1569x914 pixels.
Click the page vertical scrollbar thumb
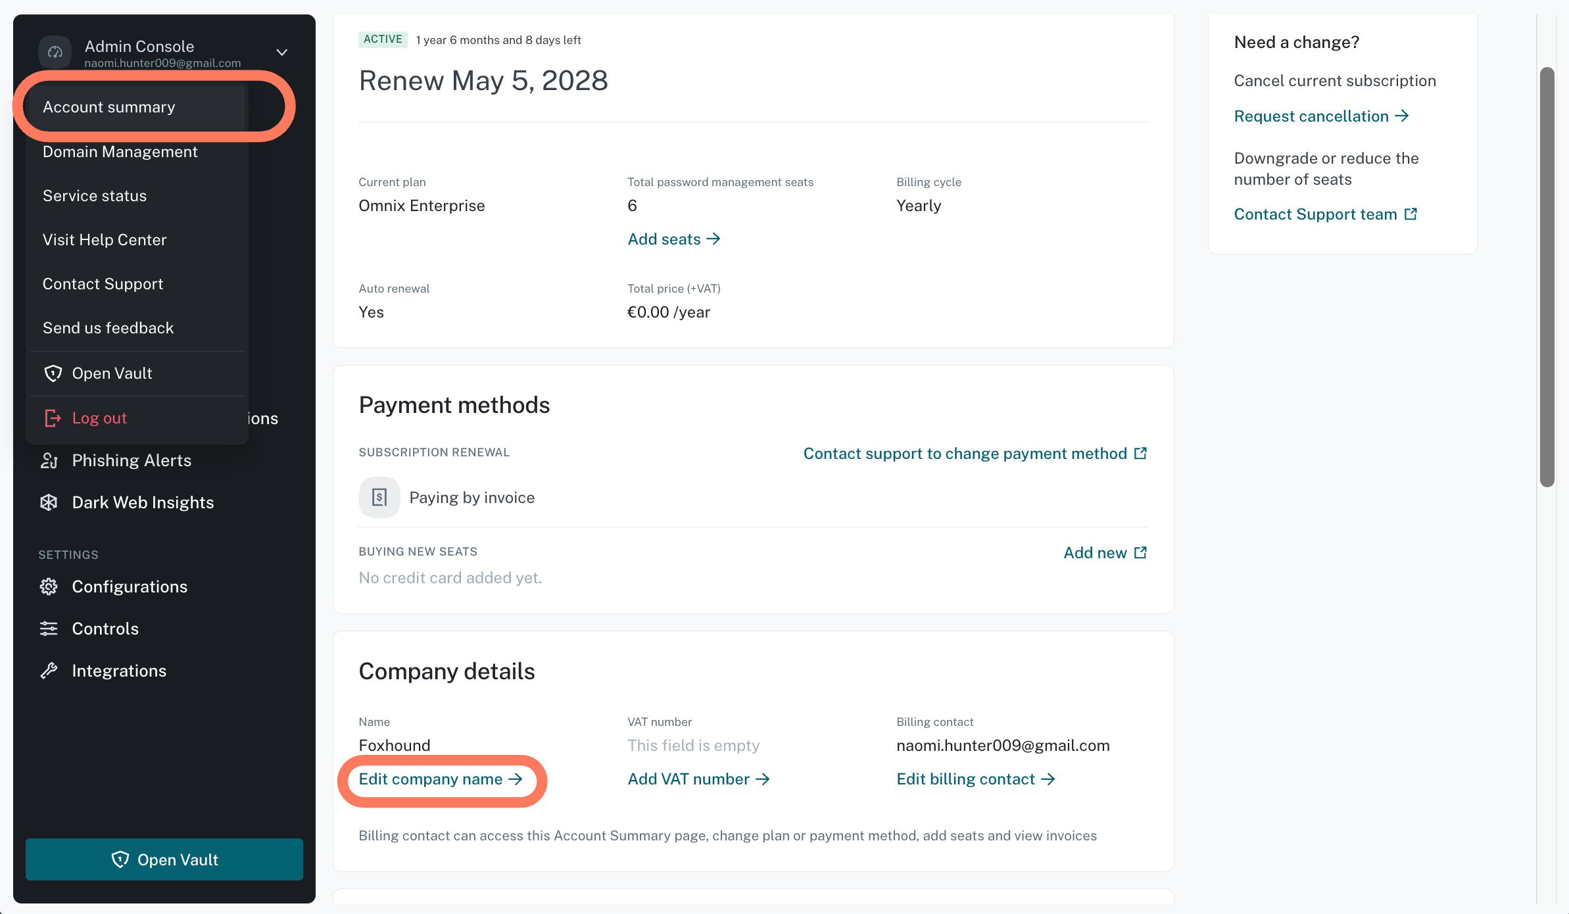point(1547,277)
